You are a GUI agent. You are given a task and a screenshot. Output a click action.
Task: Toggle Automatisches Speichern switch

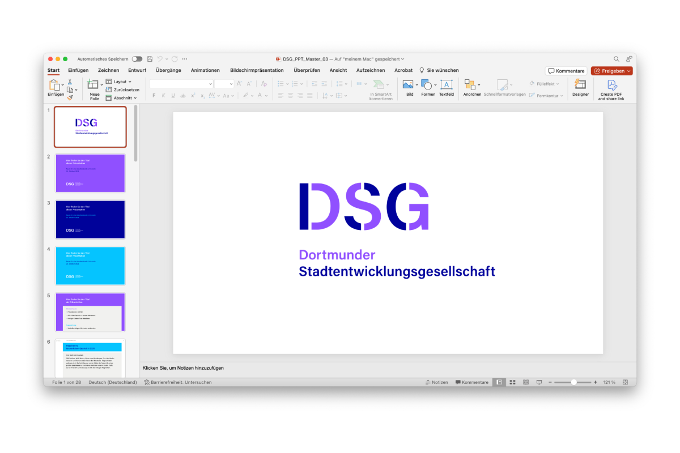[137, 59]
